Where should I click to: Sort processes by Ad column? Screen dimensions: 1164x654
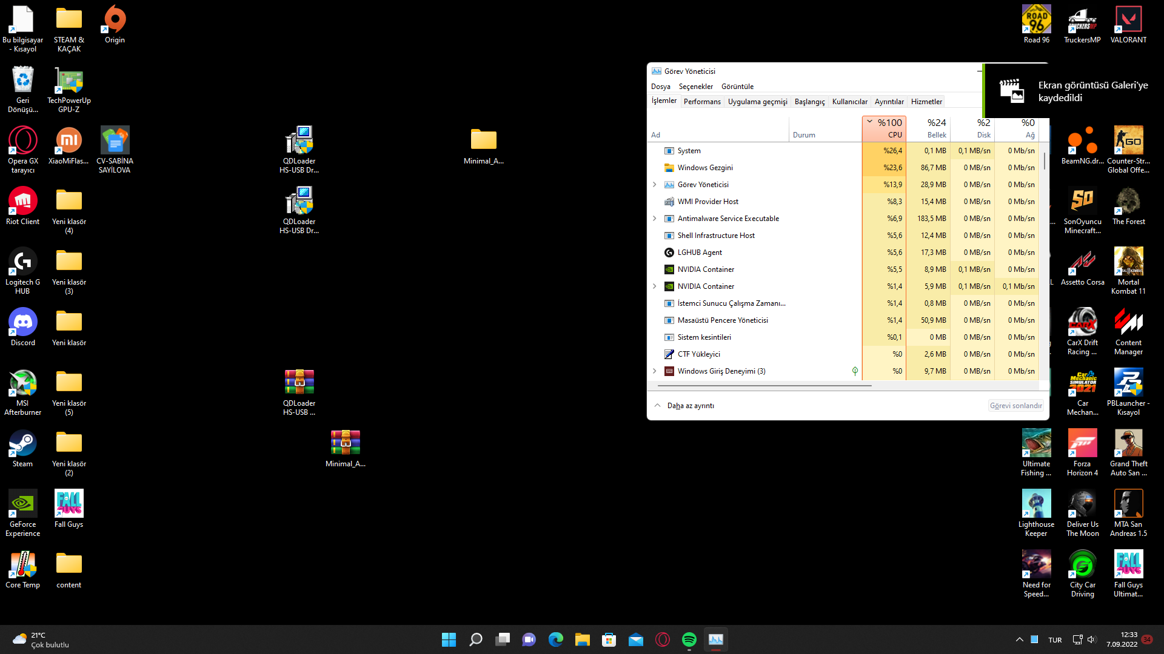coord(718,128)
